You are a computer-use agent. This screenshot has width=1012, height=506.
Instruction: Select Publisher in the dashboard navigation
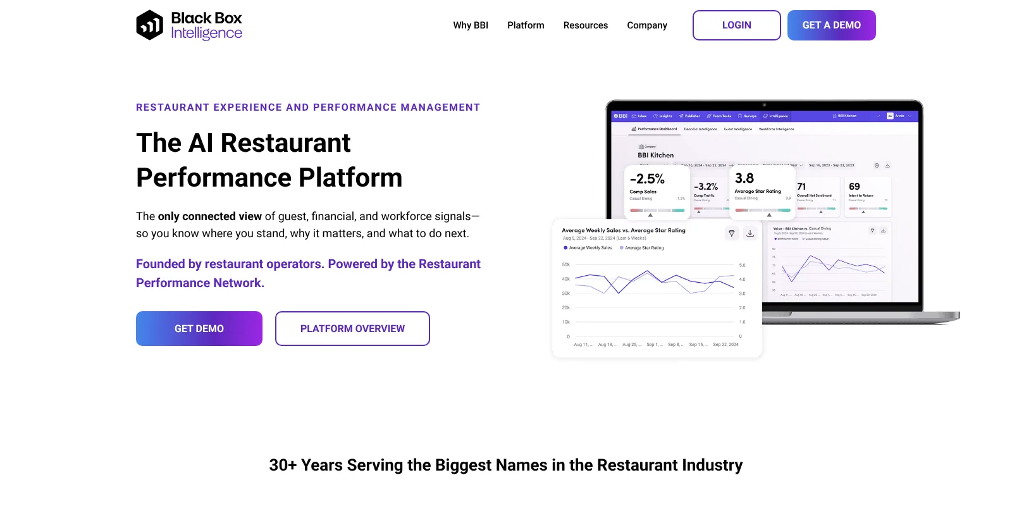pos(689,116)
